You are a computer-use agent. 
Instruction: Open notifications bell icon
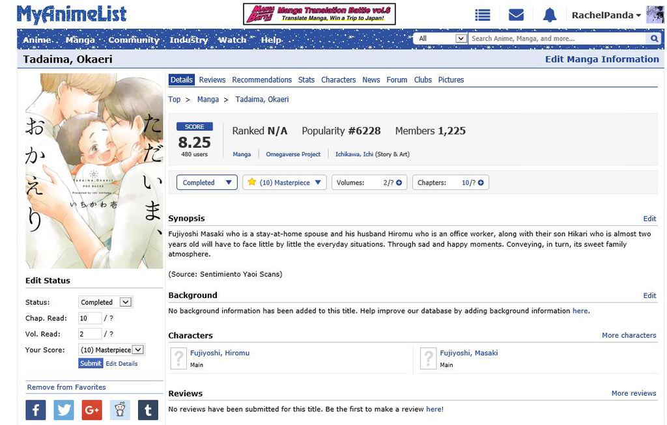[550, 15]
